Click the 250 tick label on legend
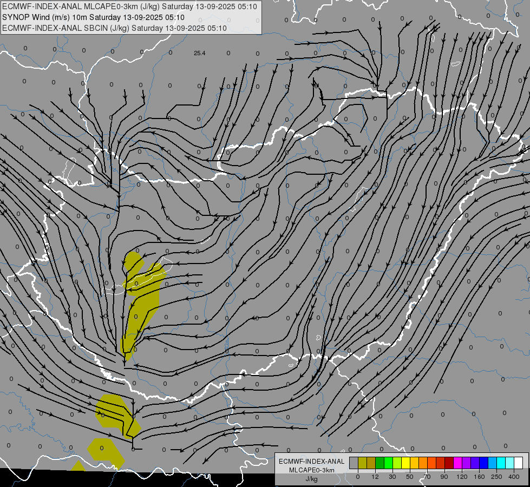Image resolution: width=530 pixels, height=487 pixels. [x=496, y=477]
